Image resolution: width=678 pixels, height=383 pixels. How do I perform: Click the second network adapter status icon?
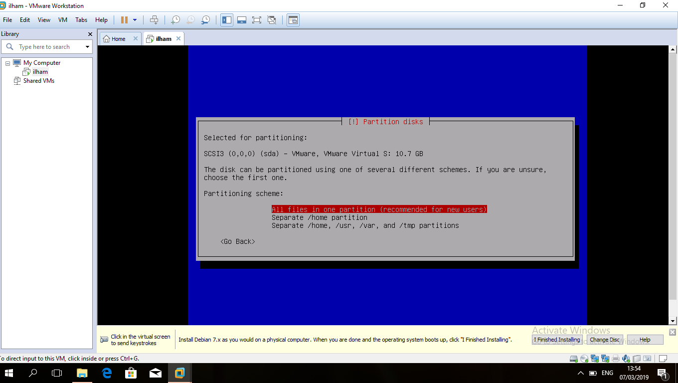click(x=605, y=358)
